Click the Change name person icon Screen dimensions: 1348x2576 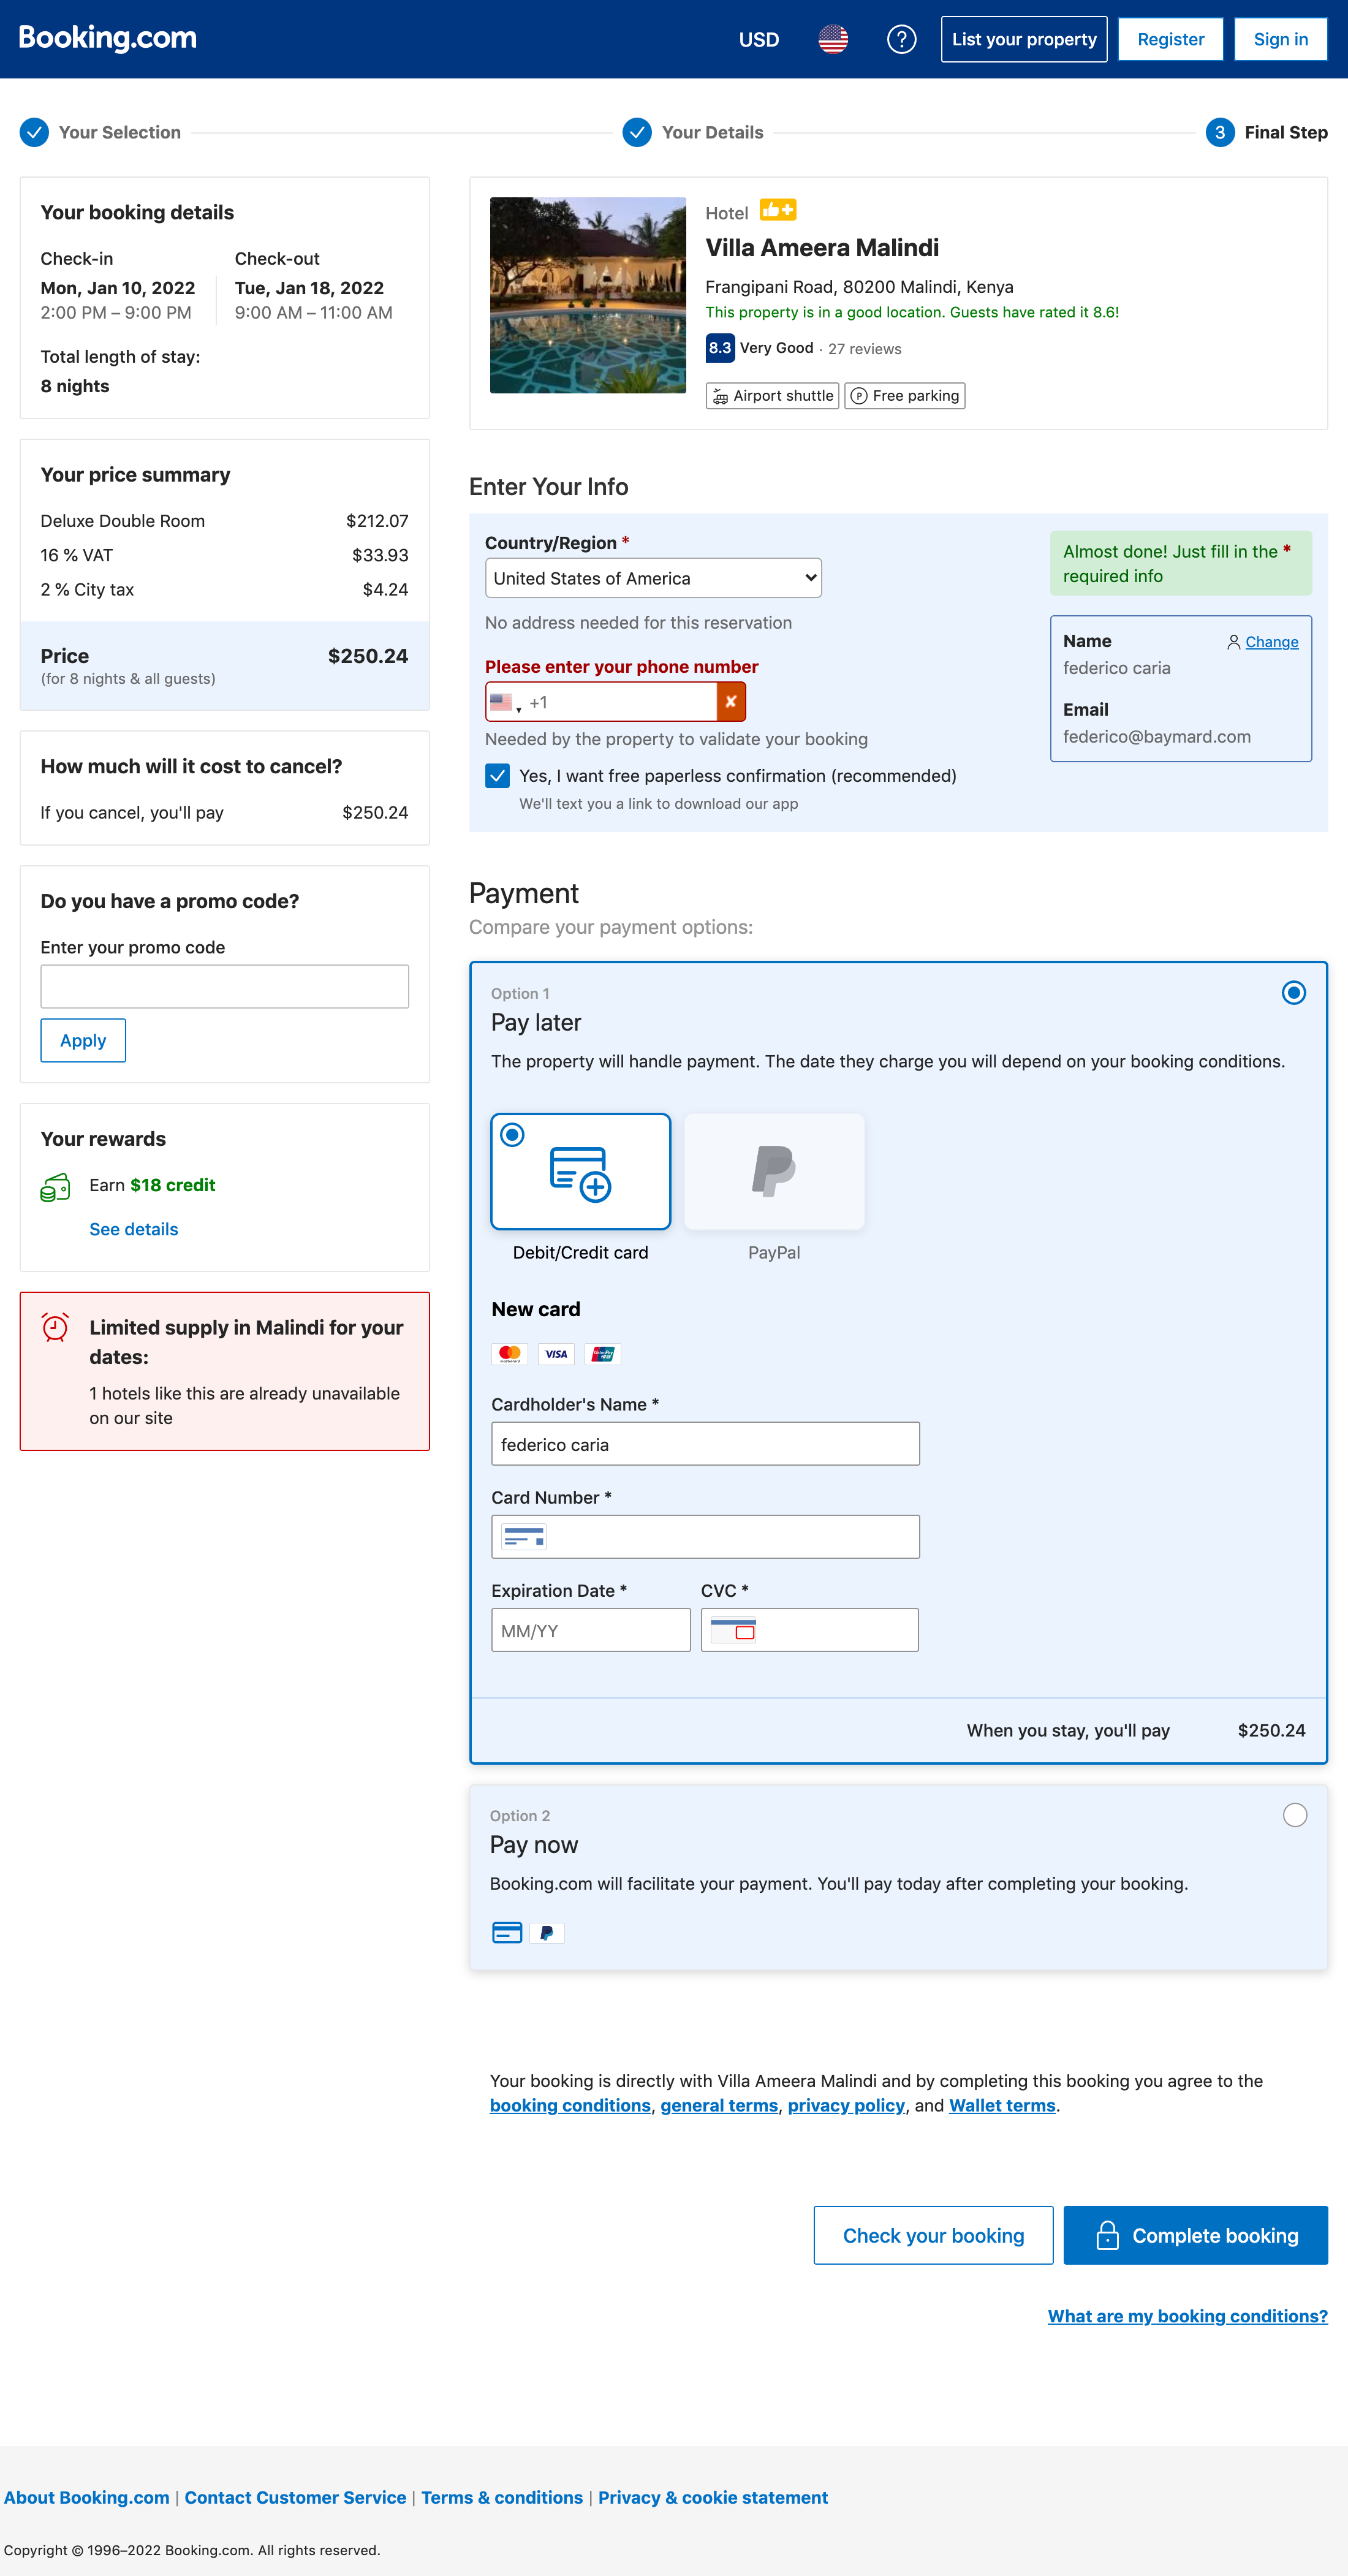[1233, 642]
